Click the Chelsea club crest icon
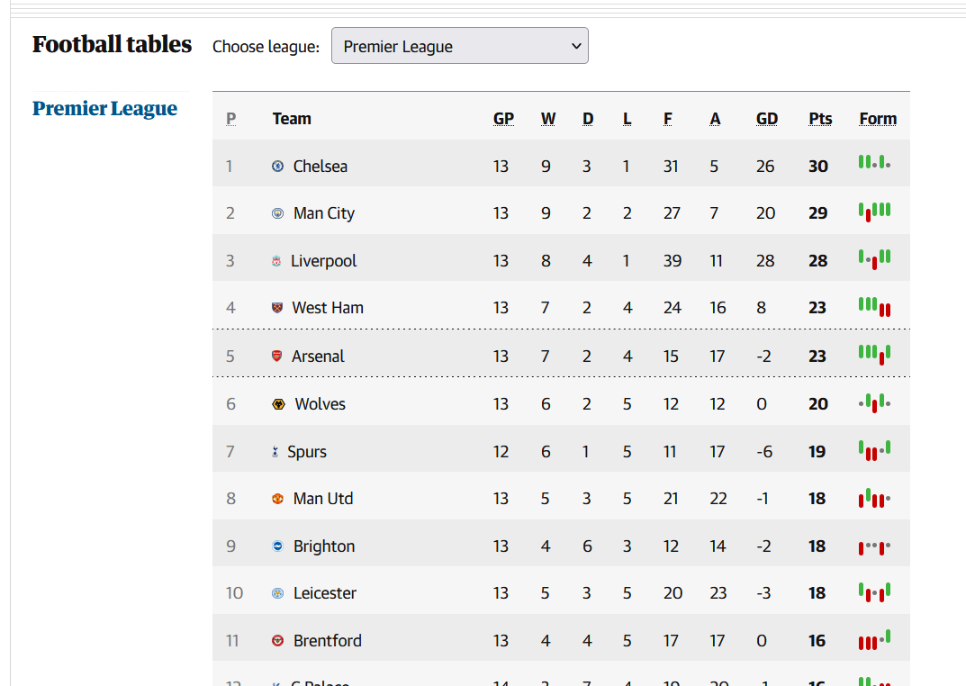966x686 pixels. [278, 166]
